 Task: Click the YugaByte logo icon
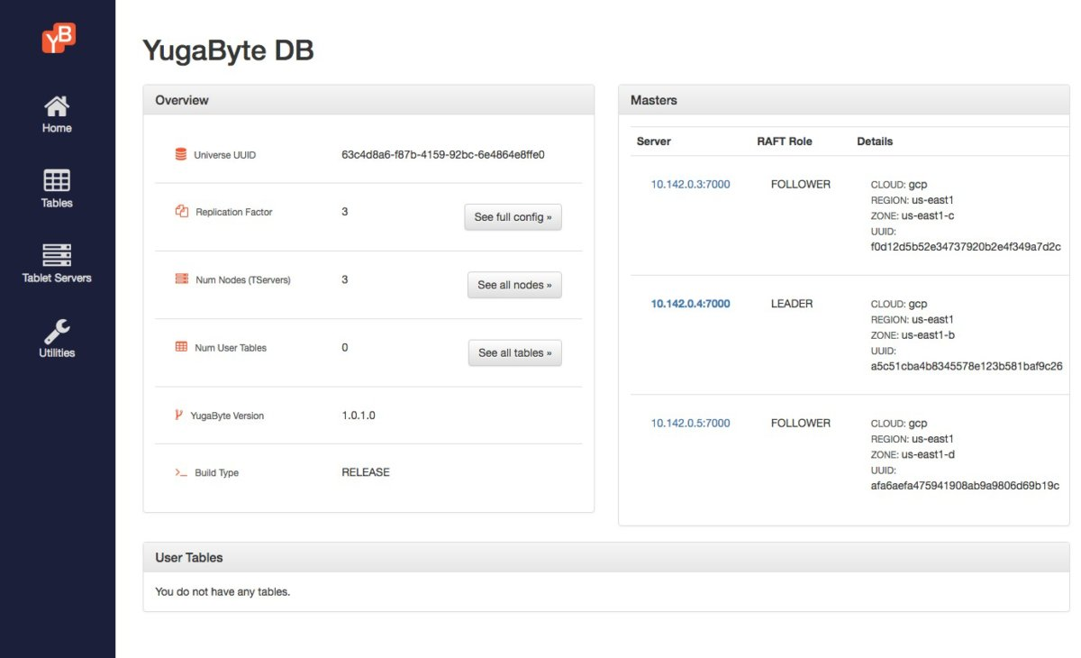(x=58, y=38)
